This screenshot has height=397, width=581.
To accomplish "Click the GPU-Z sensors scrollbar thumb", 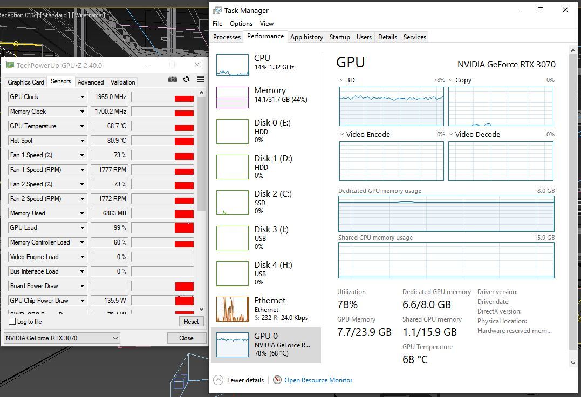I will click(x=201, y=155).
